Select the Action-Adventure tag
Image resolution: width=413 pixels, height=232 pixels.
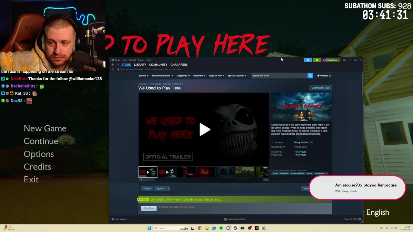tap(297, 174)
